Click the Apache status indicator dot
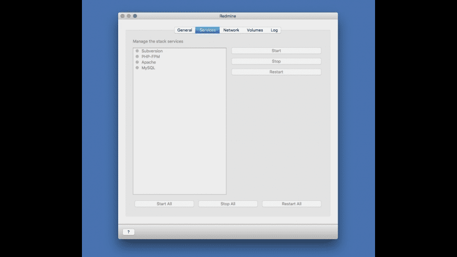The height and width of the screenshot is (257, 457). [137, 62]
